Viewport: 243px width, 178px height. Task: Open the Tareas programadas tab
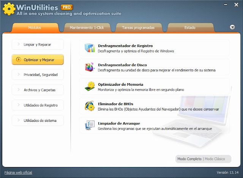pyautogui.click(x=138, y=28)
